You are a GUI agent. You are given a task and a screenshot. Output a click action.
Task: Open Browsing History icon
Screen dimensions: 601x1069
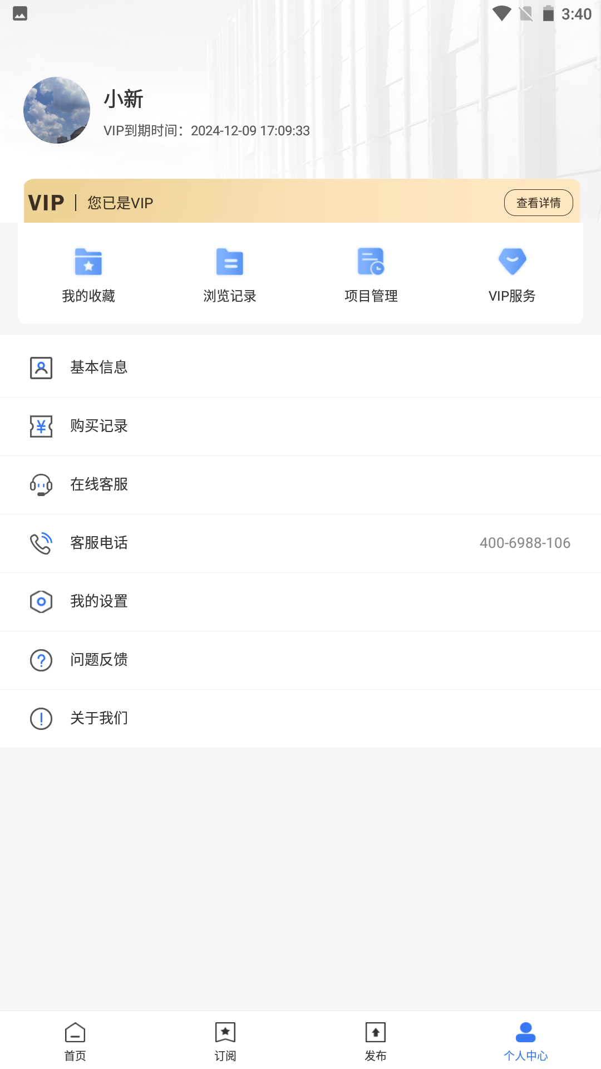229,262
